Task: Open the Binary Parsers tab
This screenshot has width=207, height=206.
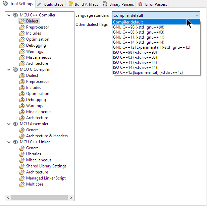Action: pyautogui.click(x=118, y=4)
